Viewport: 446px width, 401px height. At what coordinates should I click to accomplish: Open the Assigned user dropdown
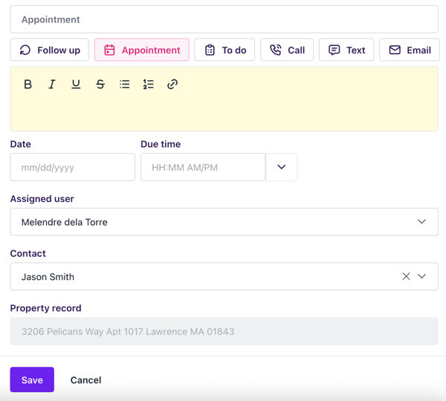(x=224, y=222)
